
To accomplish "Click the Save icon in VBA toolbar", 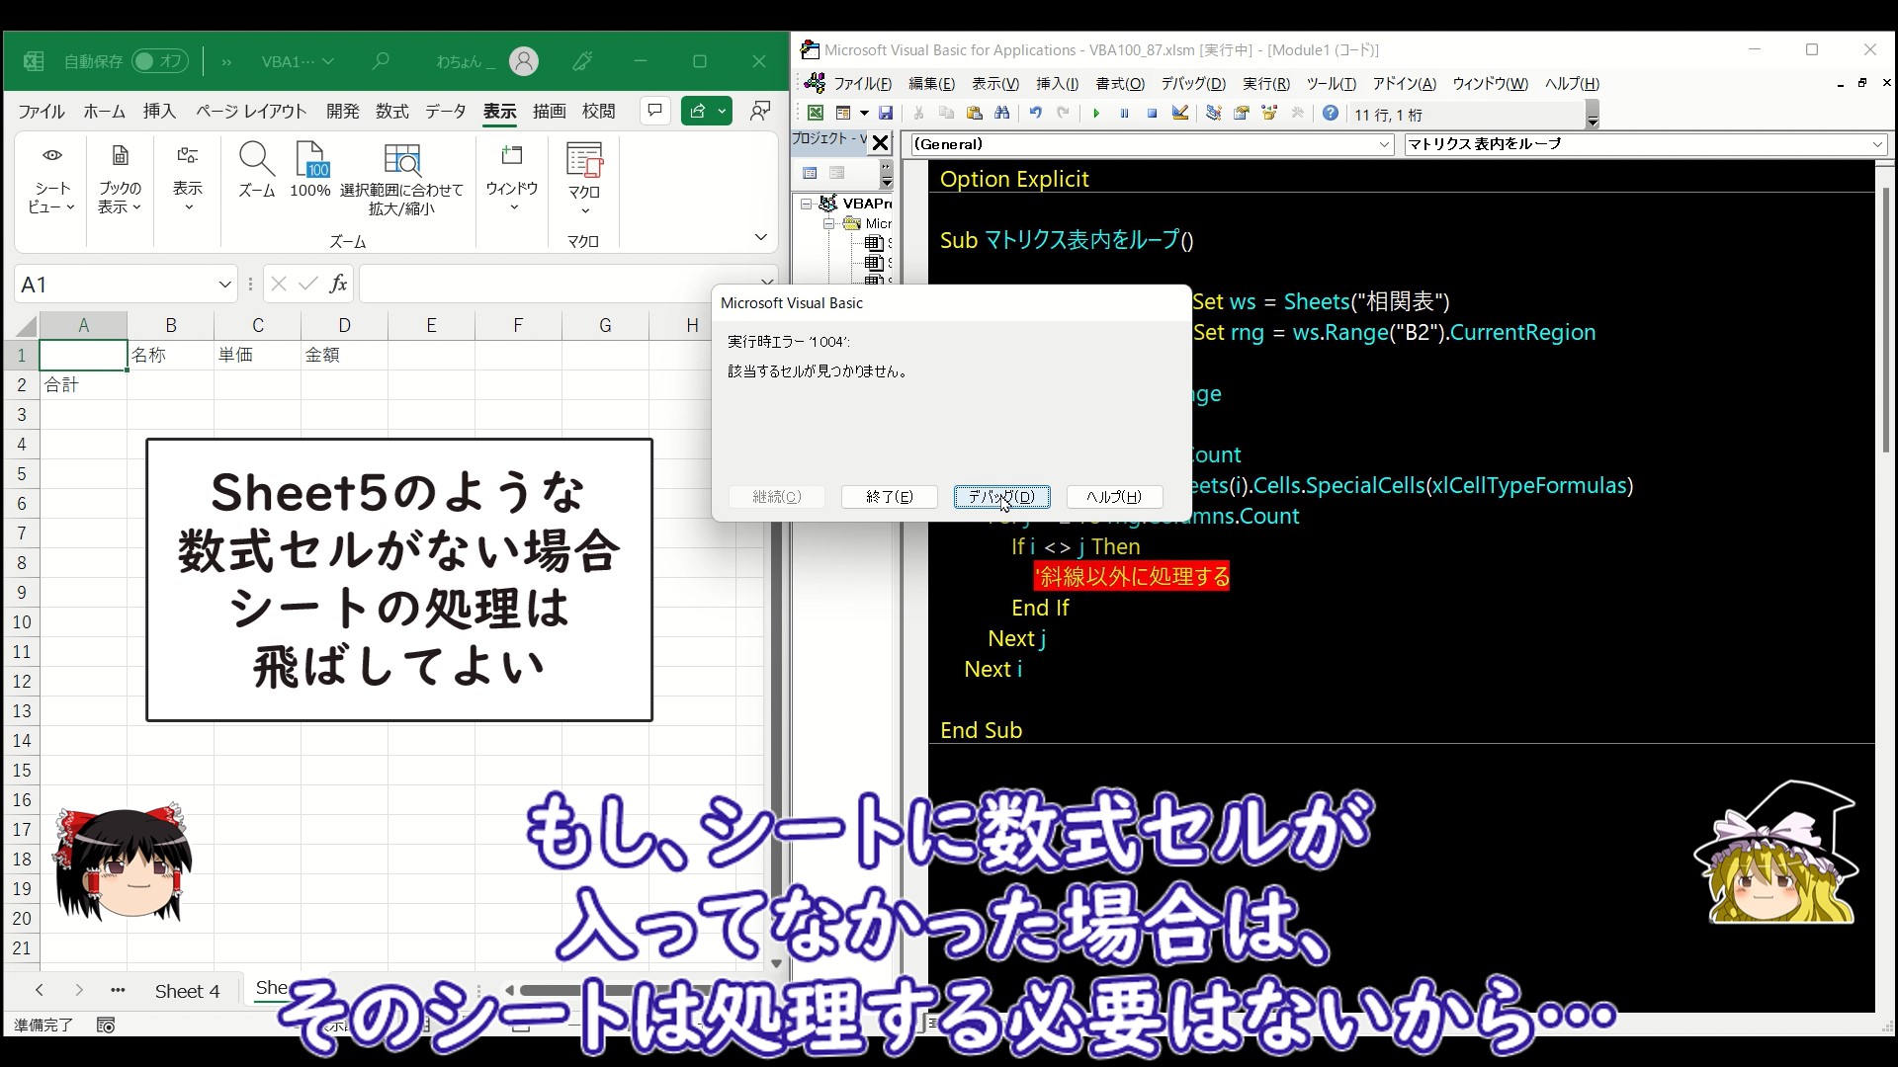I will (x=886, y=114).
